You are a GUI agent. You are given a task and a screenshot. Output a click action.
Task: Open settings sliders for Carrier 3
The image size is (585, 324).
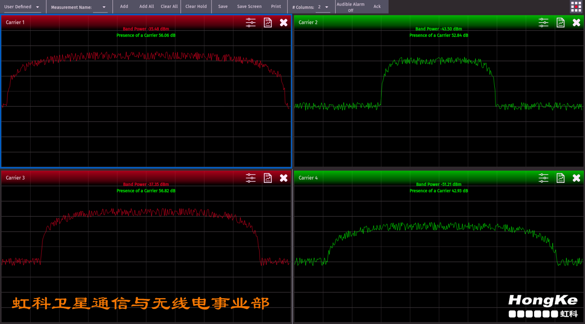[x=251, y=178]
